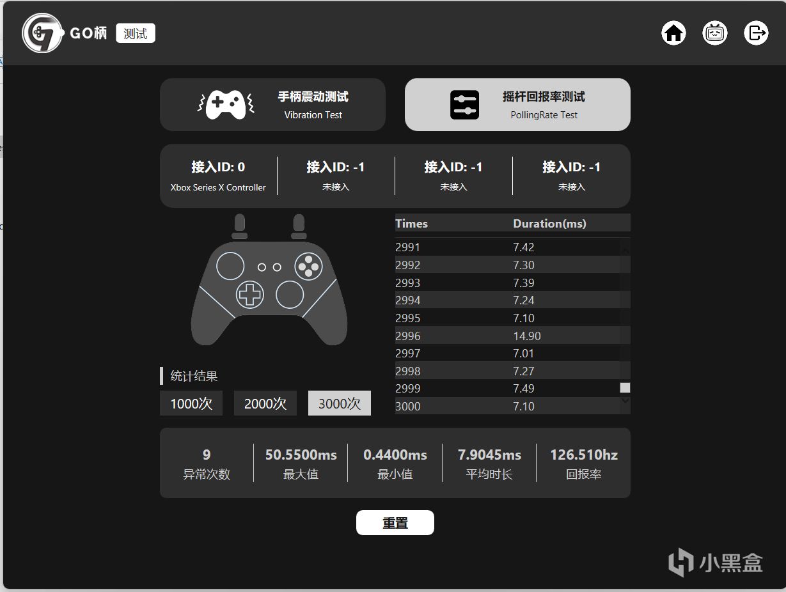Click the 统计结果 heading
This screenshot has width=786, height=592.
coord(194,376)
